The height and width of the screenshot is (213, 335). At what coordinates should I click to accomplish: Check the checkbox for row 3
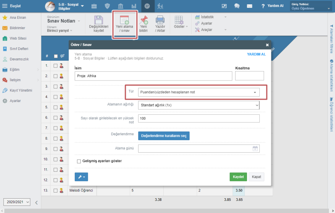(x=56, y=87)
